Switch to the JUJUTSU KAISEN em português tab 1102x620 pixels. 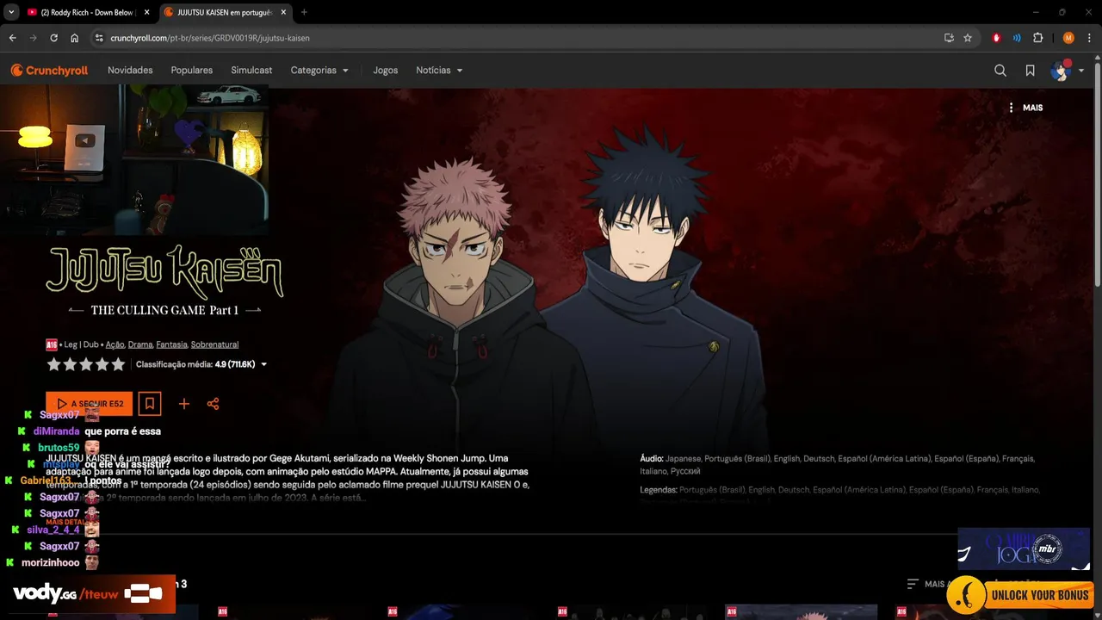pyautogui.click(x=226, y=12)
